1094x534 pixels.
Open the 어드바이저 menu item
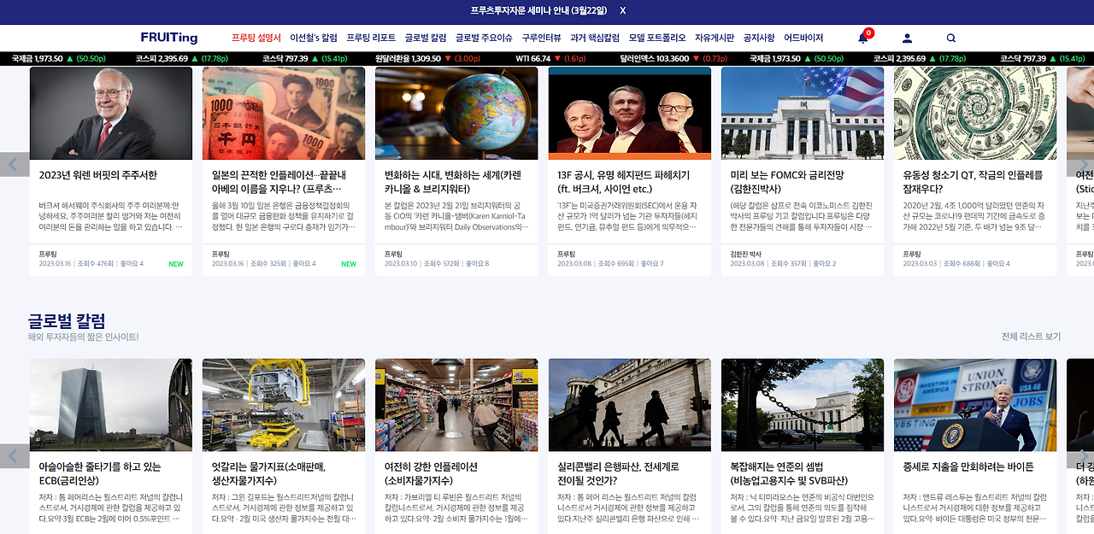(x=805, y=38)
